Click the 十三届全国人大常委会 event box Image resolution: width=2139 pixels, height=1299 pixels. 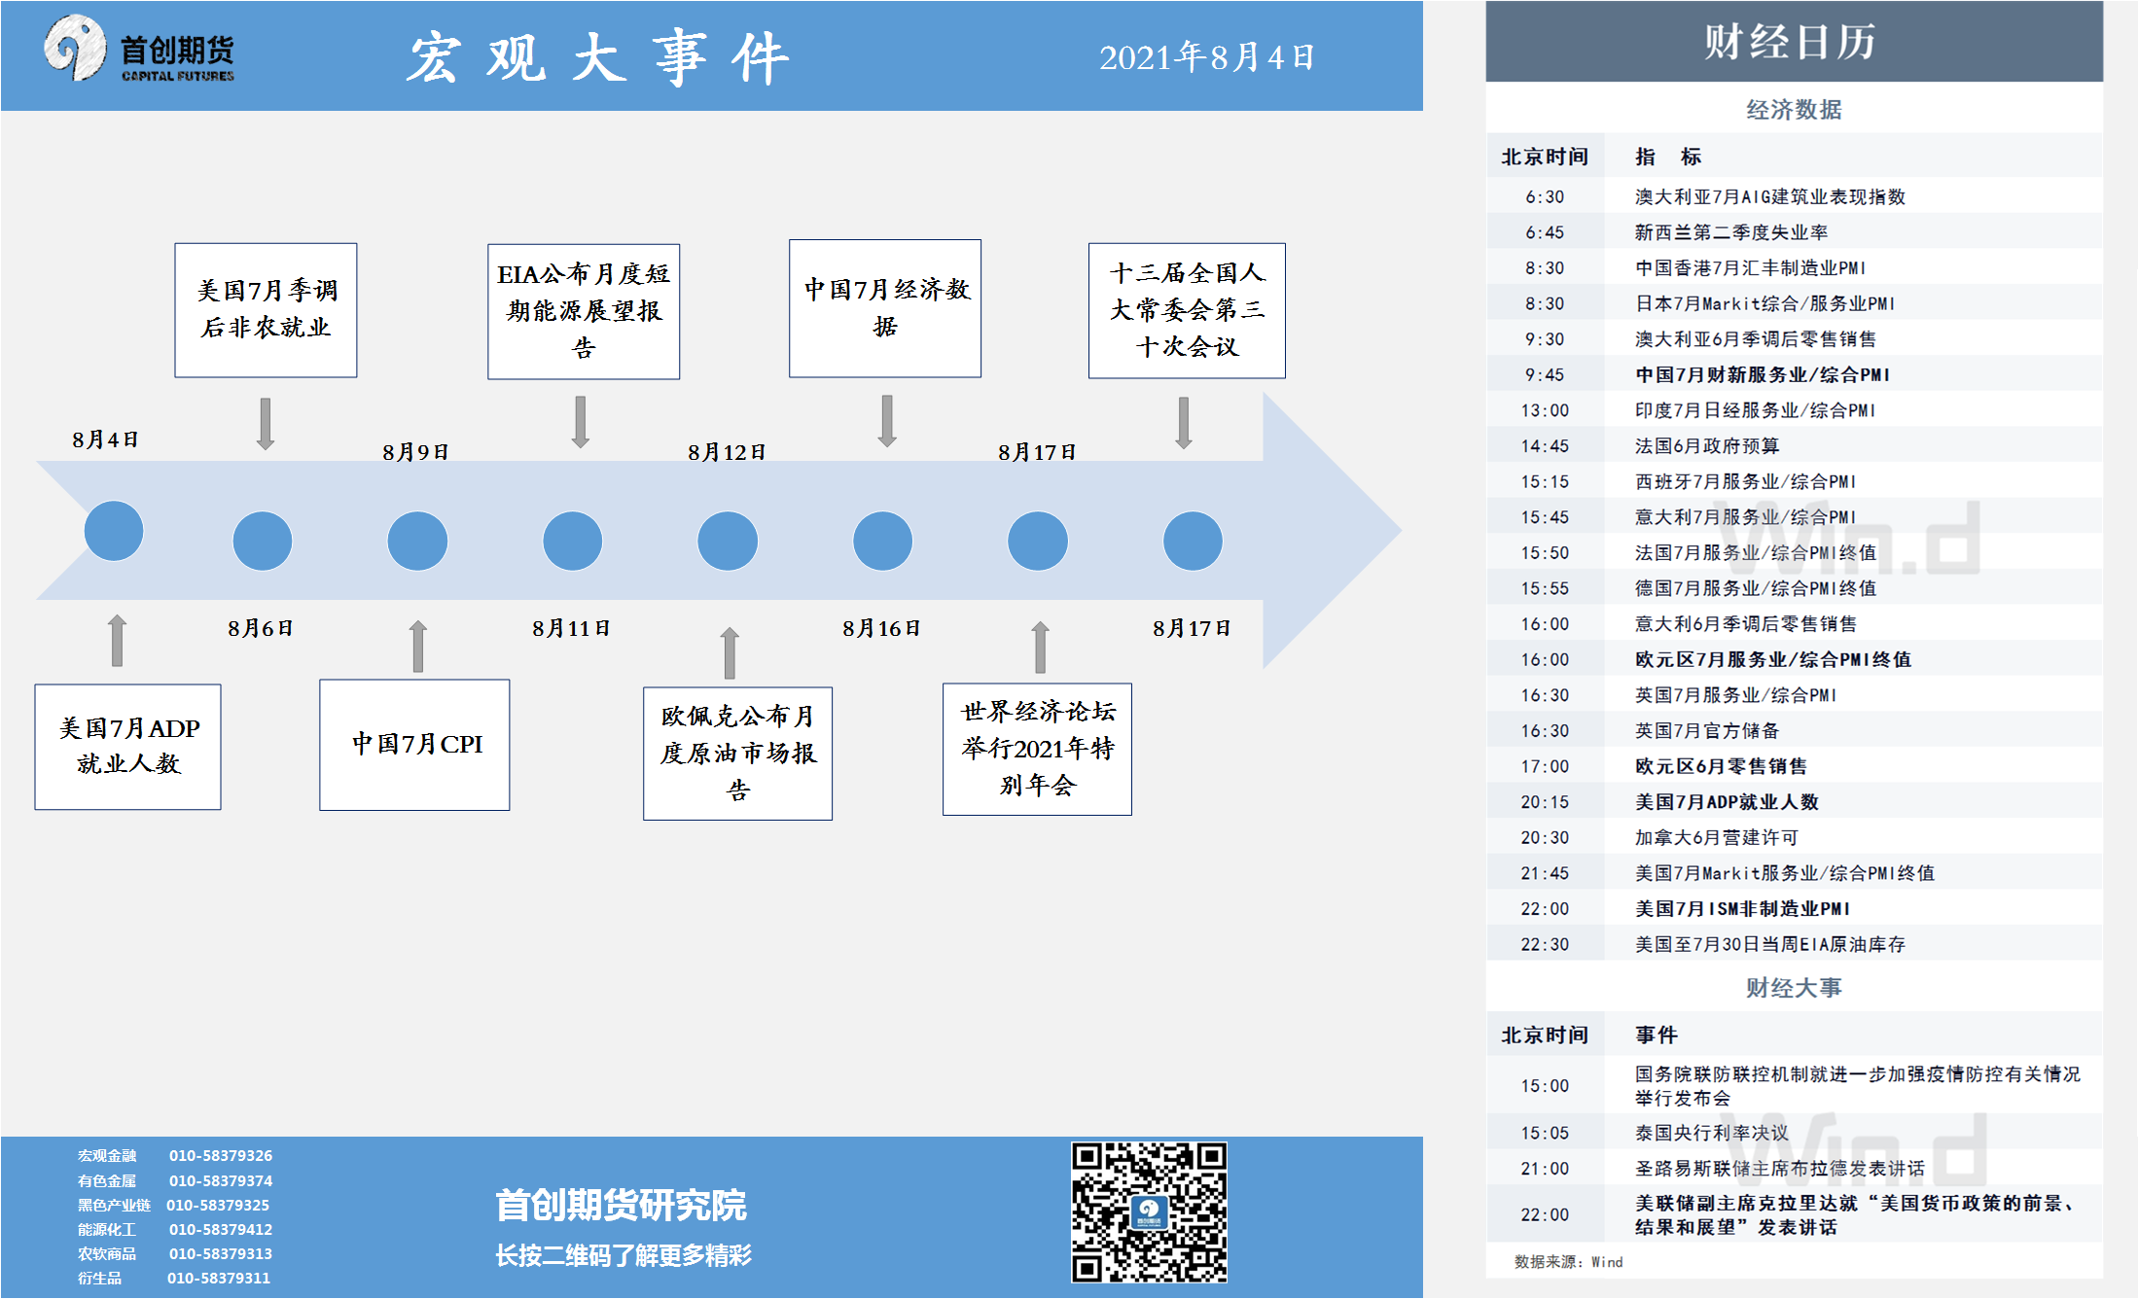1187,310
